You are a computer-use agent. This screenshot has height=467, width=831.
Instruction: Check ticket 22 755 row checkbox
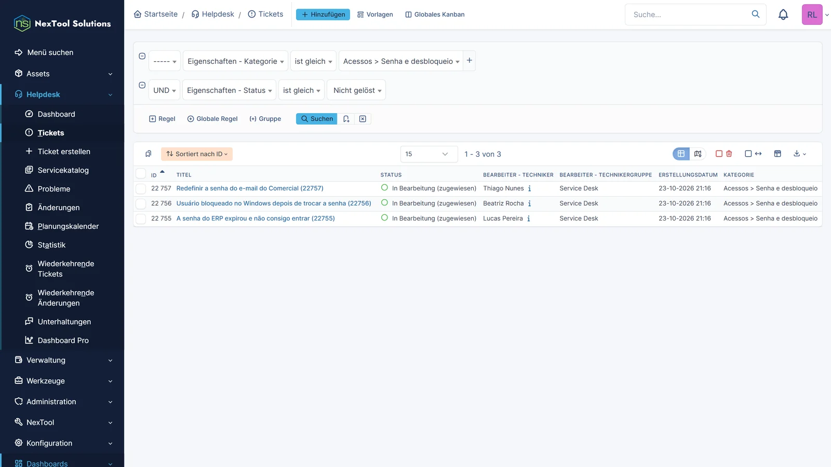141,218
